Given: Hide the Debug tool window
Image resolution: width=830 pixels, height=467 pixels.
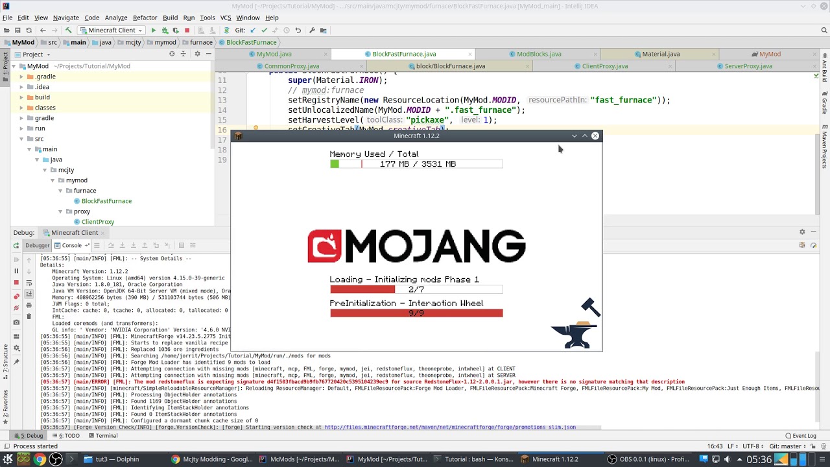Looking at the screenshot, I should tap(813, 232).
